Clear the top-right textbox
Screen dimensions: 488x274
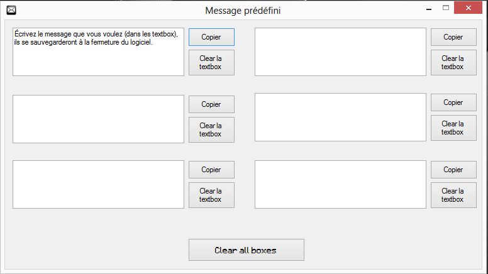[453, 62]
